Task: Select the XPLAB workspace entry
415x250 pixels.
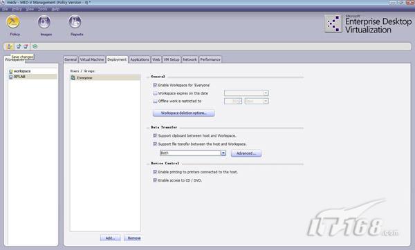Action: point(33,77)
